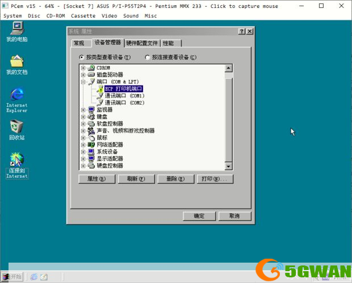Click the COM2 port icon
The width and height of the screenshot is (352, 283).
pos(100,102)
